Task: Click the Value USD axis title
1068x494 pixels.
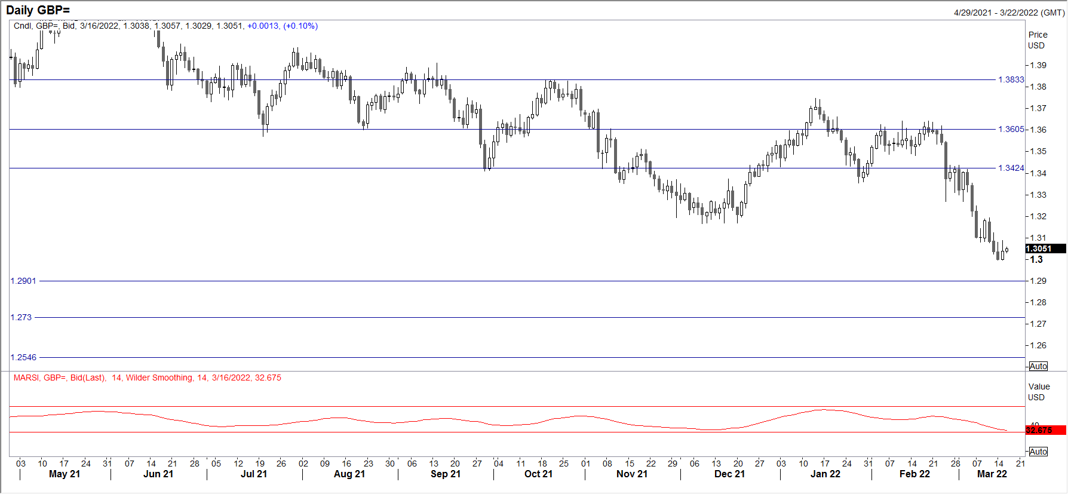Action: tap(1039, 392)
